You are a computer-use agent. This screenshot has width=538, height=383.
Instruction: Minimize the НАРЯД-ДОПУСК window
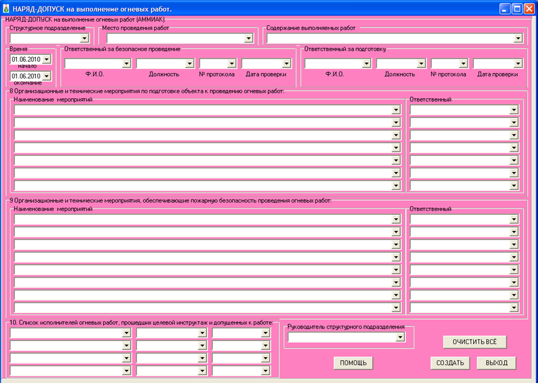pos(505,9)
